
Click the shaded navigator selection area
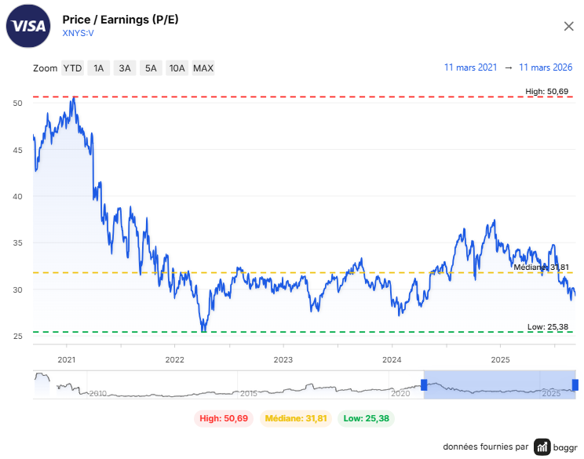tap(500, 384)
